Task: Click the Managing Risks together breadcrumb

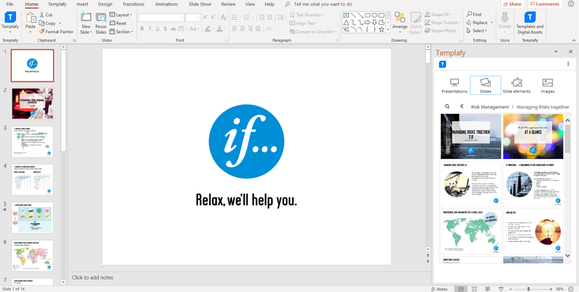Action: pos(543,107)
